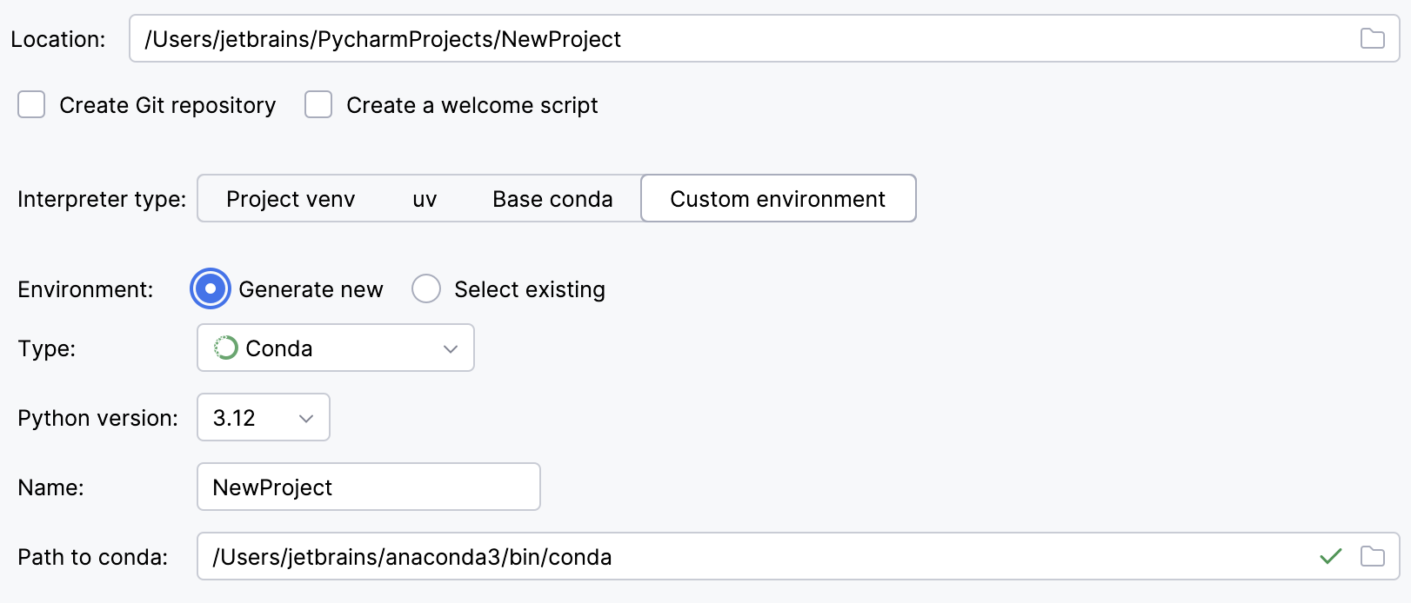Enable Create Git repository
The width and height of the screenshot is (1411, 603).
pyautogui.click(x=31, y=104)
